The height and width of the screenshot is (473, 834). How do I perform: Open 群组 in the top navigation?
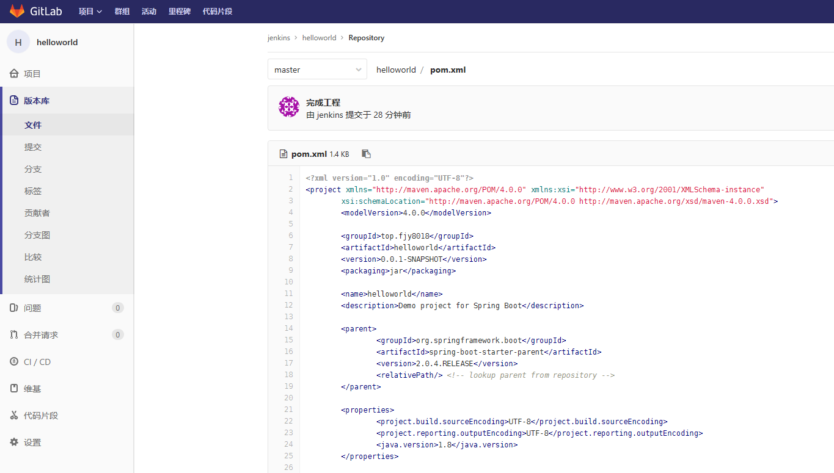[122, 12]
